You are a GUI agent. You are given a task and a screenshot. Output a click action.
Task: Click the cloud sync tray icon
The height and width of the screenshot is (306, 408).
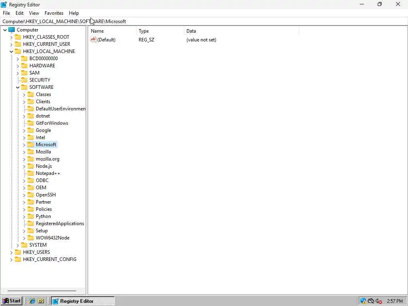click(x=371, y=301)
